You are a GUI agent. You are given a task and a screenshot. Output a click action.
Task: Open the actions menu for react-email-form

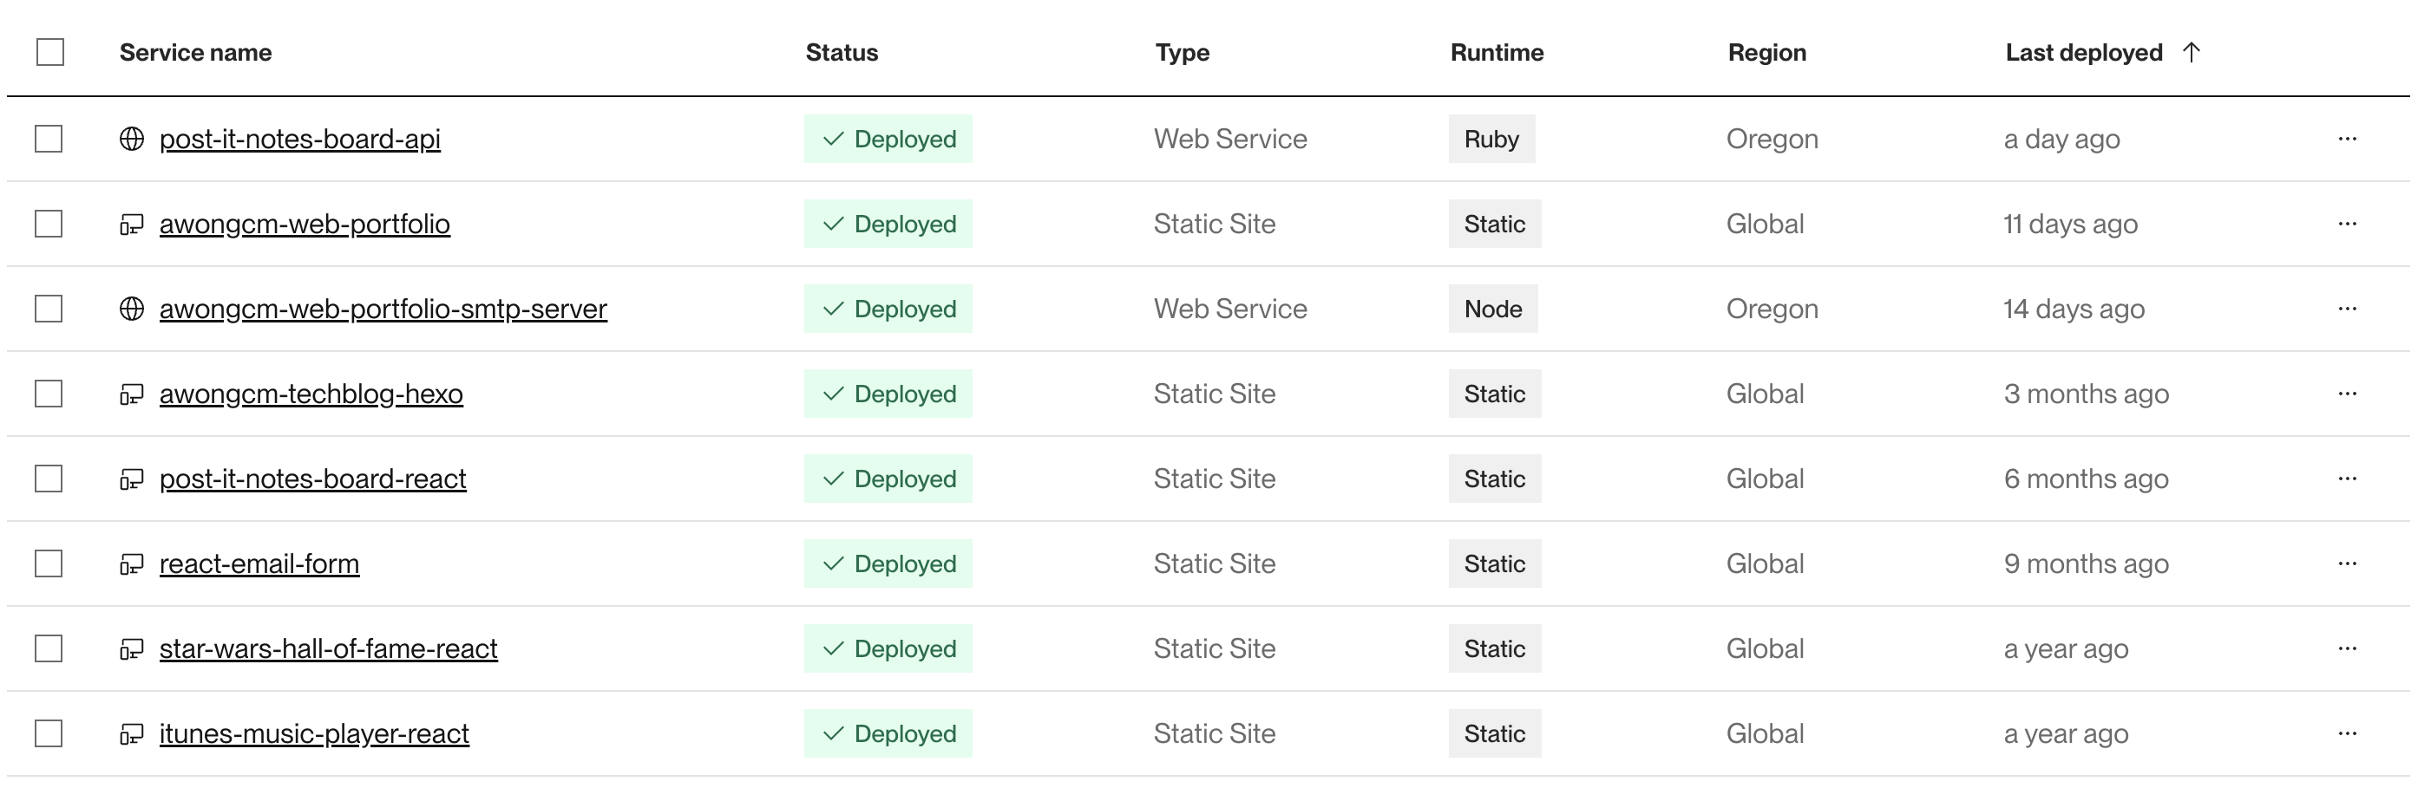pyautogui.click(x=2347, y=563)
